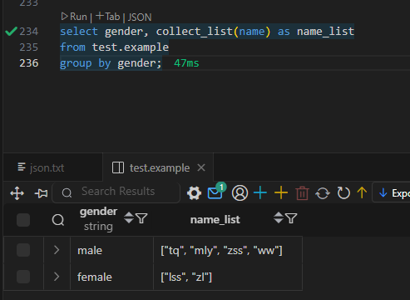Pin the results panel
The width and height of the screenshot is (410, 300).
click(41, 193)
